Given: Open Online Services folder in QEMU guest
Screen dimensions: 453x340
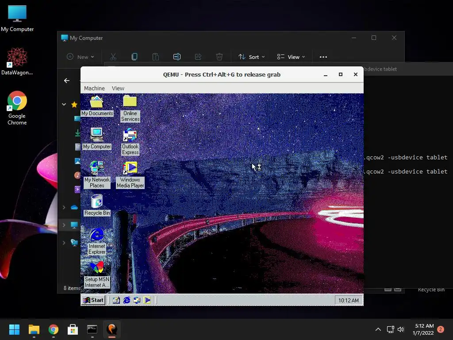Looking at the screenshot, I should click(130, 108).
